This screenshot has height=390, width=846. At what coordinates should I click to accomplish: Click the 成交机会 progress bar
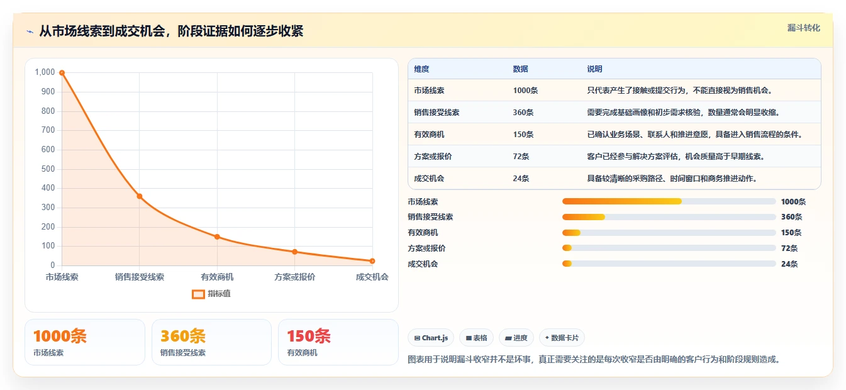click(x=669, y=264)
